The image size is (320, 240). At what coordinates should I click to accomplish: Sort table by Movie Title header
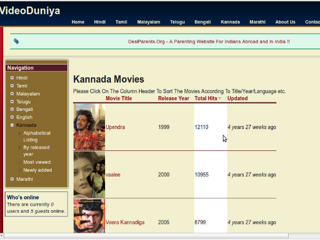(118, 98)
